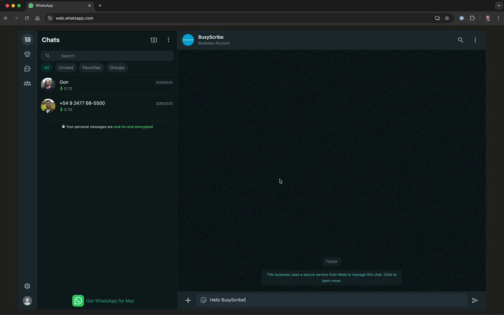Open the Channels icon in sidebar
Image resolution: width=504 pixels, height=315 pixels.
tap(27, 69)
